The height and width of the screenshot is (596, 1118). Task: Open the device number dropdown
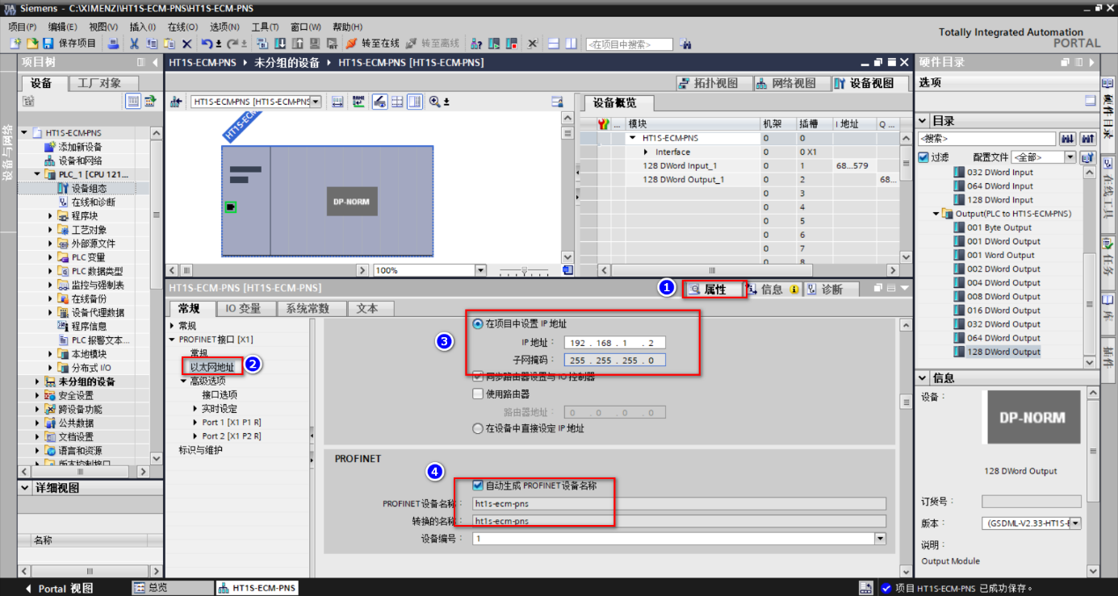click(880, 539)
